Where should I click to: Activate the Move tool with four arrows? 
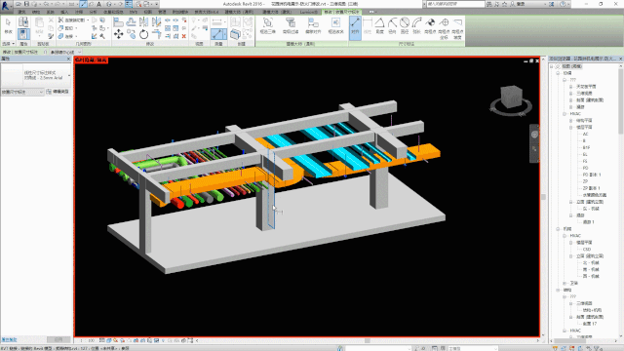tap(119, 34)
